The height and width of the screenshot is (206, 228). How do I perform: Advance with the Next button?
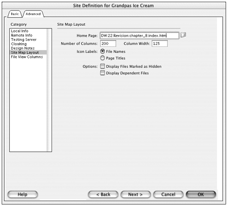coord(135,195)
